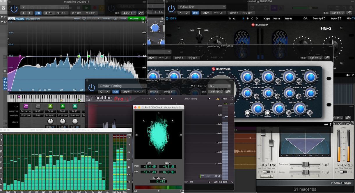This screenshot has height=193, width=355.
Task: Click Pro-L 2 full screen icon
Action: click(232, 99)
